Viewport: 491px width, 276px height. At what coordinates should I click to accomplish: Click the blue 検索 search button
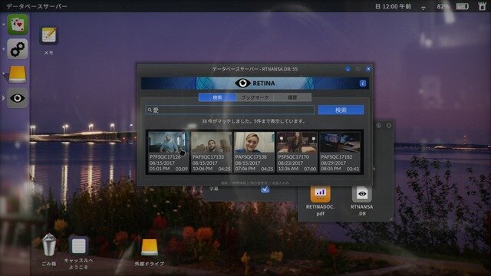tap(341, 110)
